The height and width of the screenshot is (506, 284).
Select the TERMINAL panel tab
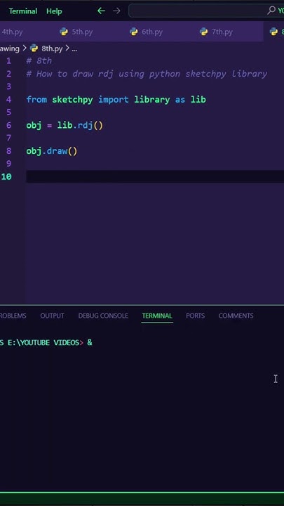click(157, 316)
